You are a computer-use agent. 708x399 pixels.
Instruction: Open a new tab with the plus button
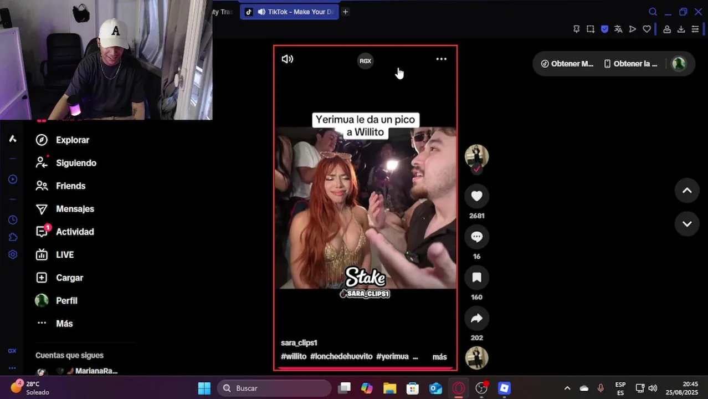pos(345,12)
